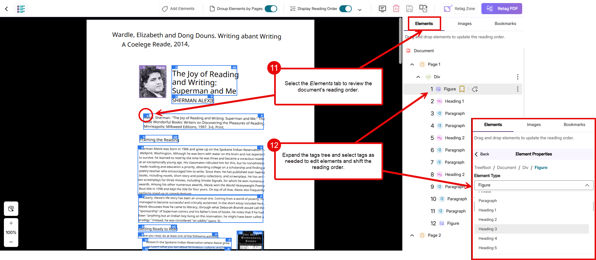Open the Figure row three-dot menu

517,89
